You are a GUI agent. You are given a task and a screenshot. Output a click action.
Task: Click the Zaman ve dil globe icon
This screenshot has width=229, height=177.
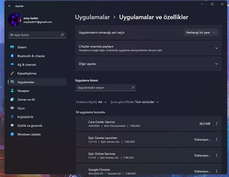point(12,99)
